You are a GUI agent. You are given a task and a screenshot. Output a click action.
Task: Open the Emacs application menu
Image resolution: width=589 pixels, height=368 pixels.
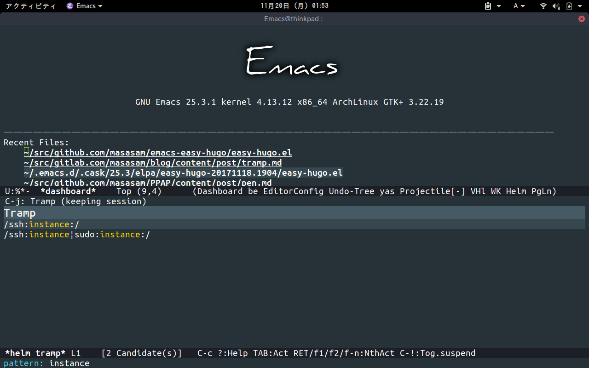(85, 6)
